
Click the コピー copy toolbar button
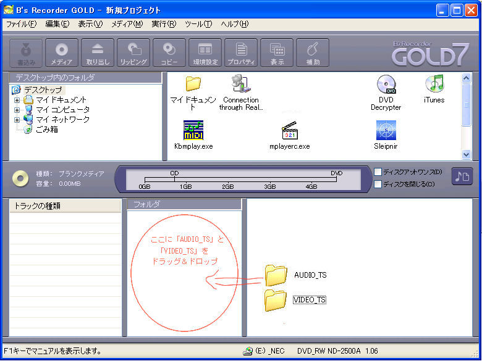tap(169, 53)
